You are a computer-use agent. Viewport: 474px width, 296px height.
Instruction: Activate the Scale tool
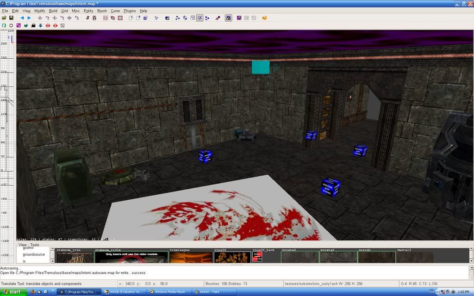(x=192, y=18)
